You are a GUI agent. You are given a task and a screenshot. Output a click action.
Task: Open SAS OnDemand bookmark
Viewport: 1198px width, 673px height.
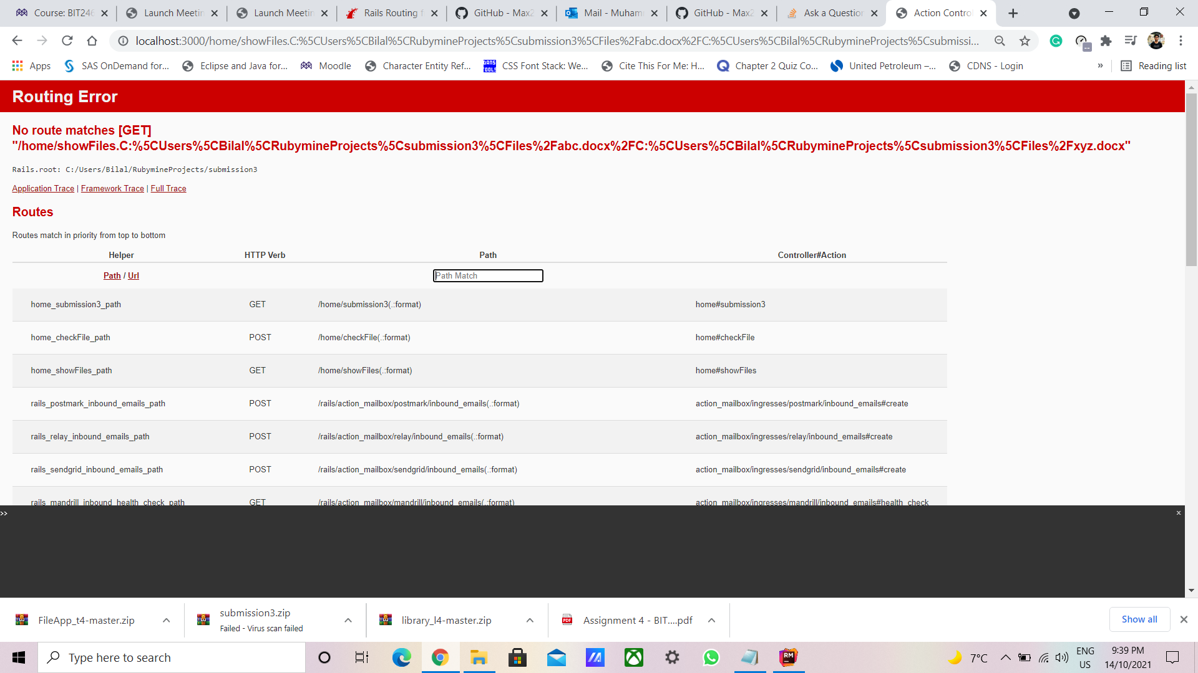[117, 66]
